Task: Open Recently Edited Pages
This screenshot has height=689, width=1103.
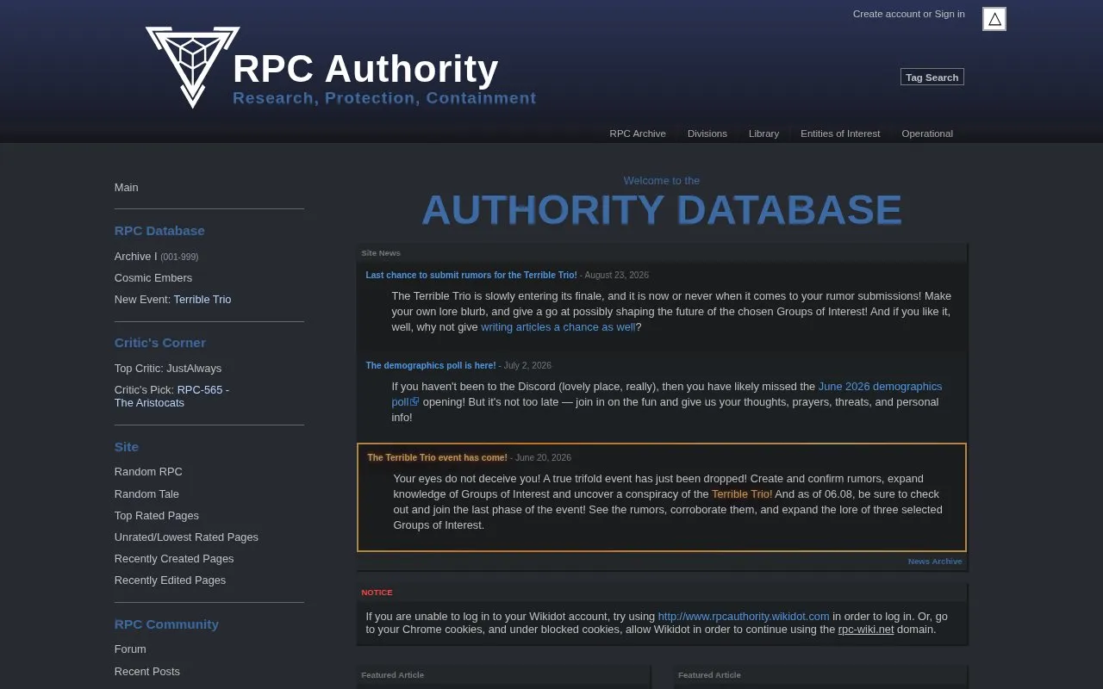Action: [170, 580]
